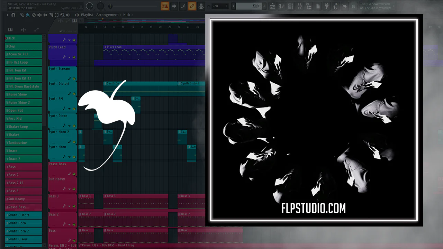443x249 pixels.
Task: Select the Slip tool
Action: coord(45,15)
